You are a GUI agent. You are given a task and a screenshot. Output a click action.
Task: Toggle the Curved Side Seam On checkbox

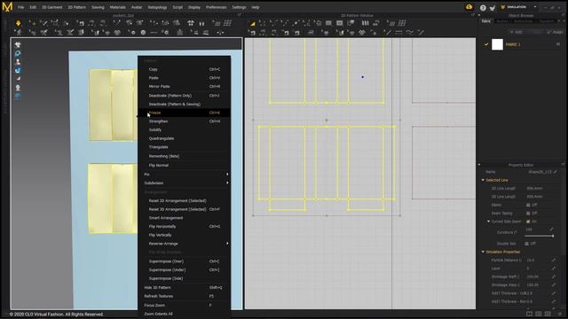pyautogui.click(x=528, y=222)
